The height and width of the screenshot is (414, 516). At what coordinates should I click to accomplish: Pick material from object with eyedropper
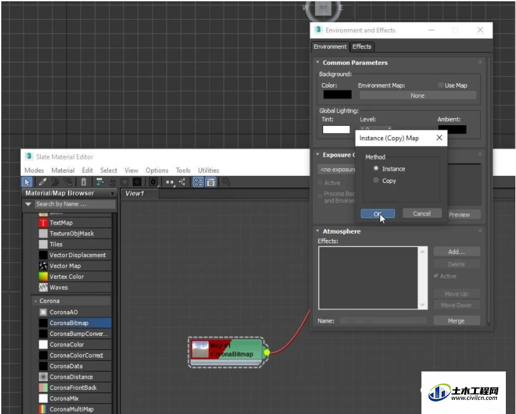pyautogui.click(x=43, y=182)
